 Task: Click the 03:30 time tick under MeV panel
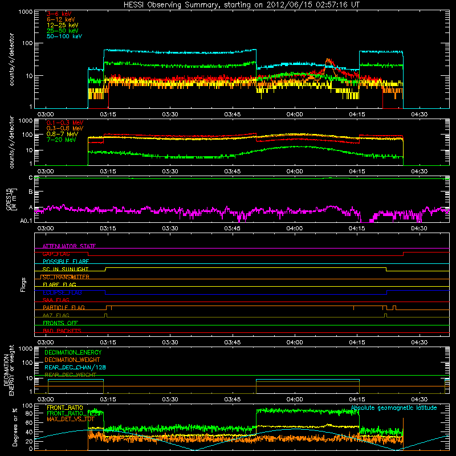pyautogui.click(x=170, y=172)
